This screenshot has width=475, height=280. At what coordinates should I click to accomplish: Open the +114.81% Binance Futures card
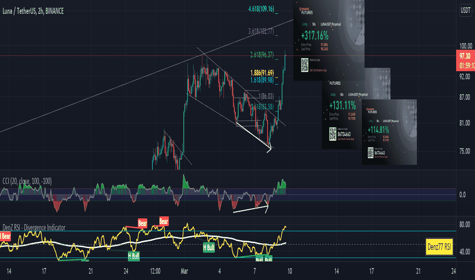pyautogui.click(x=389, y=132)
